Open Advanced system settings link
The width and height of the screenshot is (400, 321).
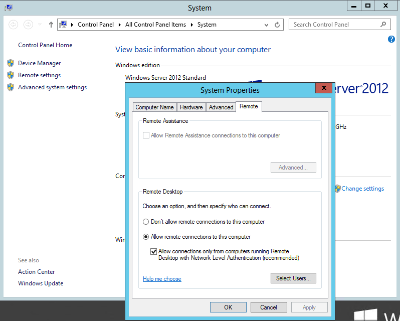pyautogui.click(x=52, y=87)
